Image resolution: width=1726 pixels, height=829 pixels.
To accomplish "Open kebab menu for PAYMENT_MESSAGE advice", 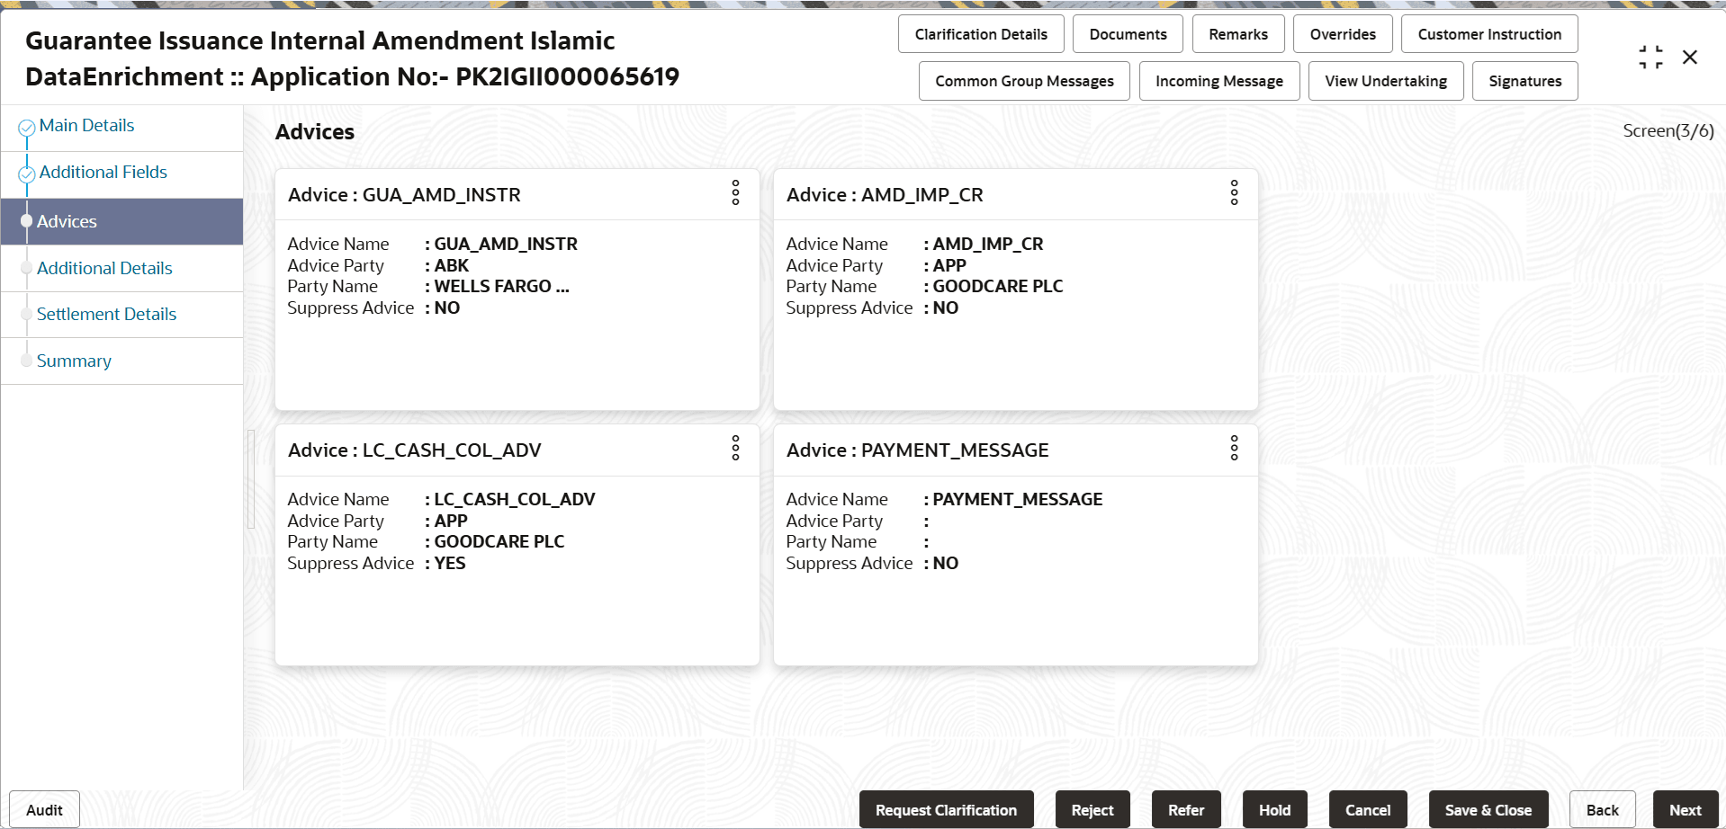I will click(1234, 448).
